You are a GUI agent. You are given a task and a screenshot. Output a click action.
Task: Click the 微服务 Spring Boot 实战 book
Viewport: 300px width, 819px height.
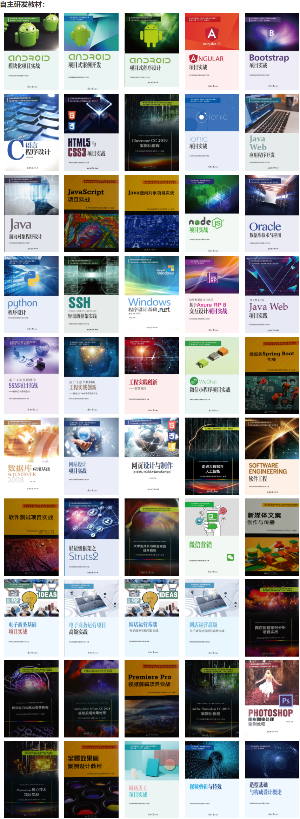point(272,375)
